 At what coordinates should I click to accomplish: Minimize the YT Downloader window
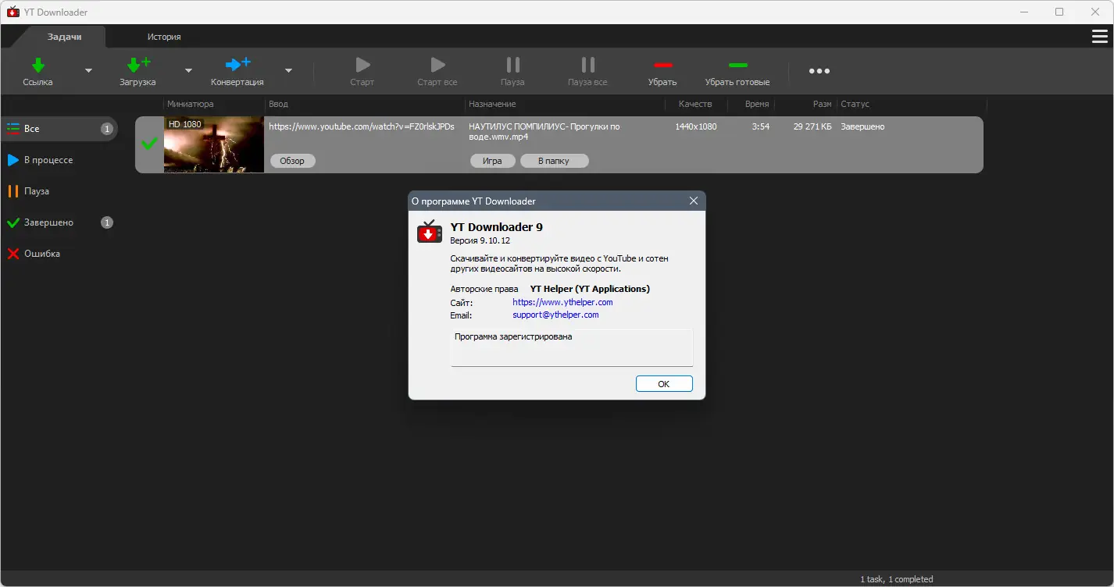point(1025,12)
